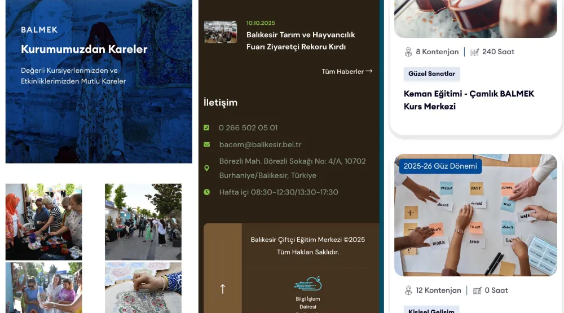Viewport: 564px width, 313px height.
Task: Click the scroll-to-top arrow icon
Action: [x=222, y=289]
